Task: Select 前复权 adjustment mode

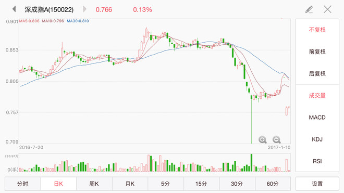Action: click(317, 52)
